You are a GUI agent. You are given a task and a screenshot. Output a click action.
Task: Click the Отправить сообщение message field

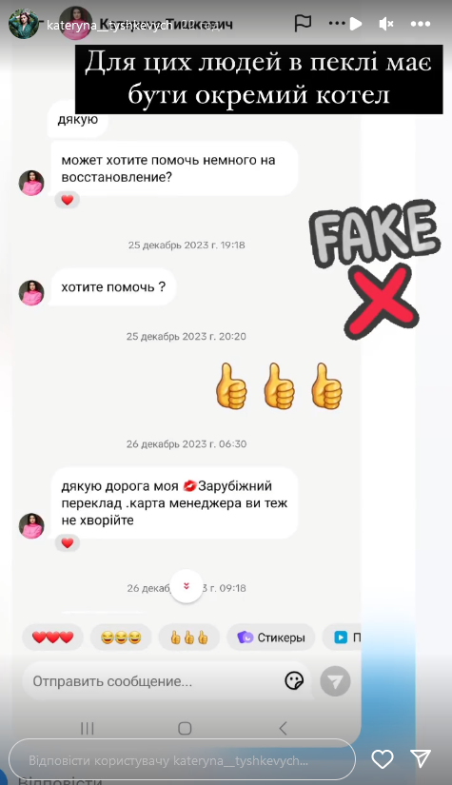[167, 681]
